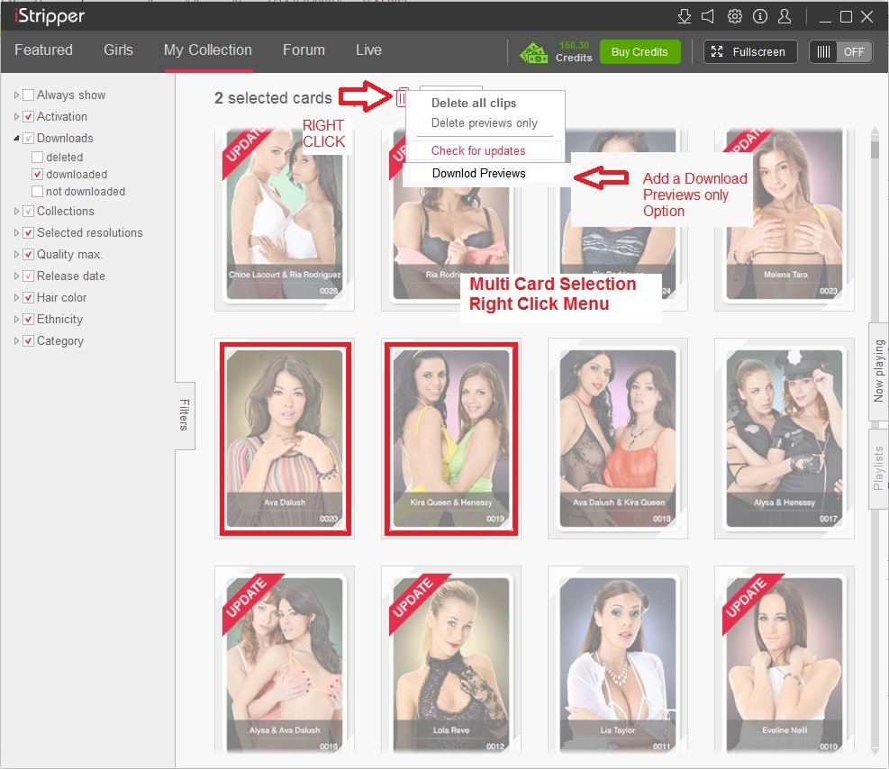Choose Delete previews only menu entry

coord(485,123)
